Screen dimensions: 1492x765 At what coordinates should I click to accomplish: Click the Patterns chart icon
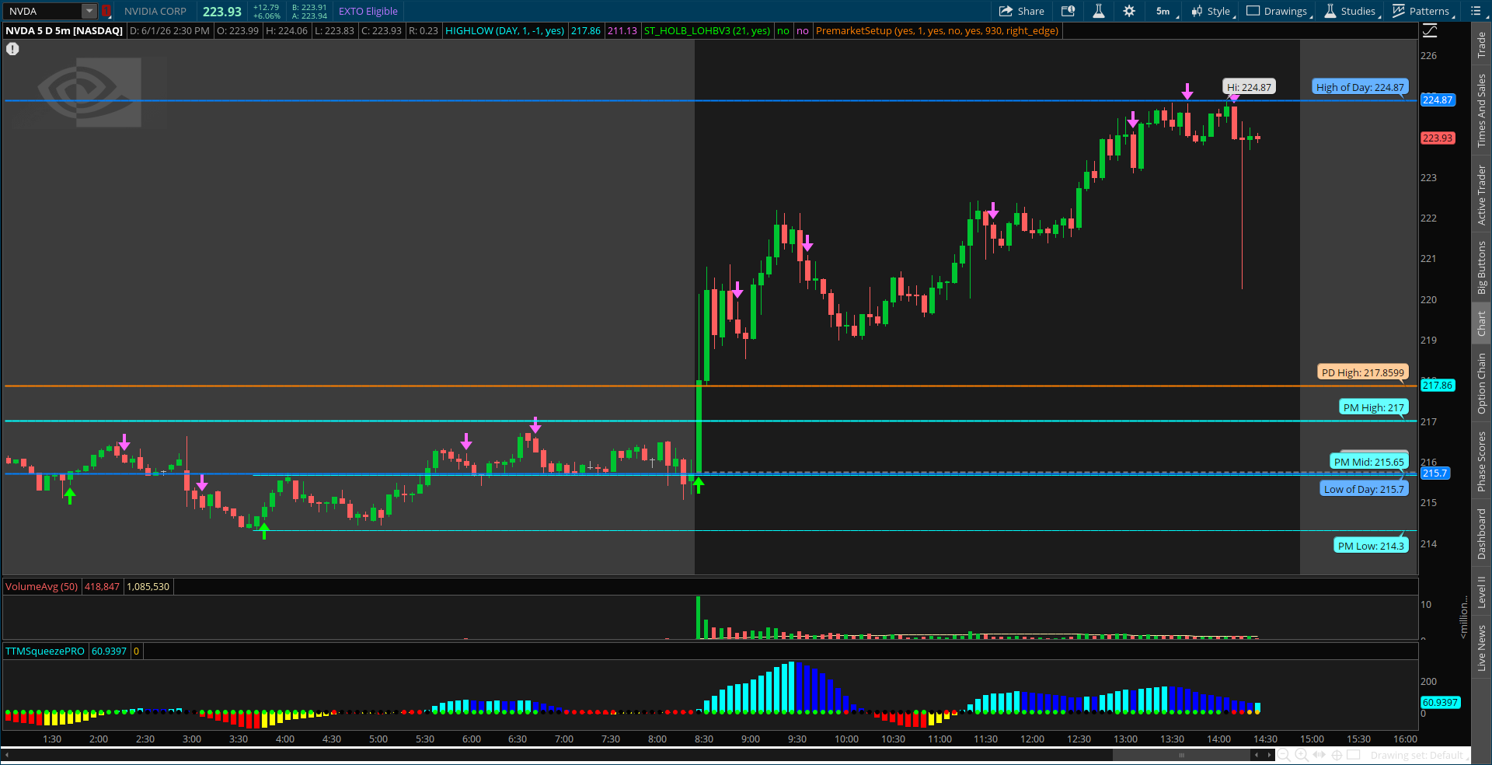click(1399, 11)
